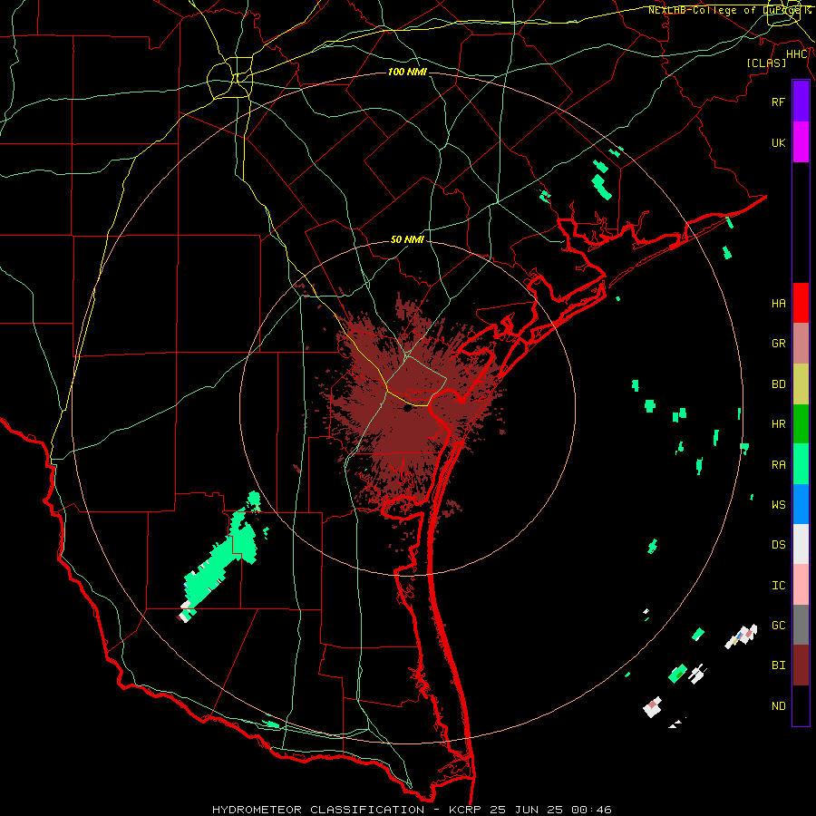Click the HYDROMETEOR CLASSIFICATION title text
This screenshot has height=816, width=816.
(x=318, y=810)
